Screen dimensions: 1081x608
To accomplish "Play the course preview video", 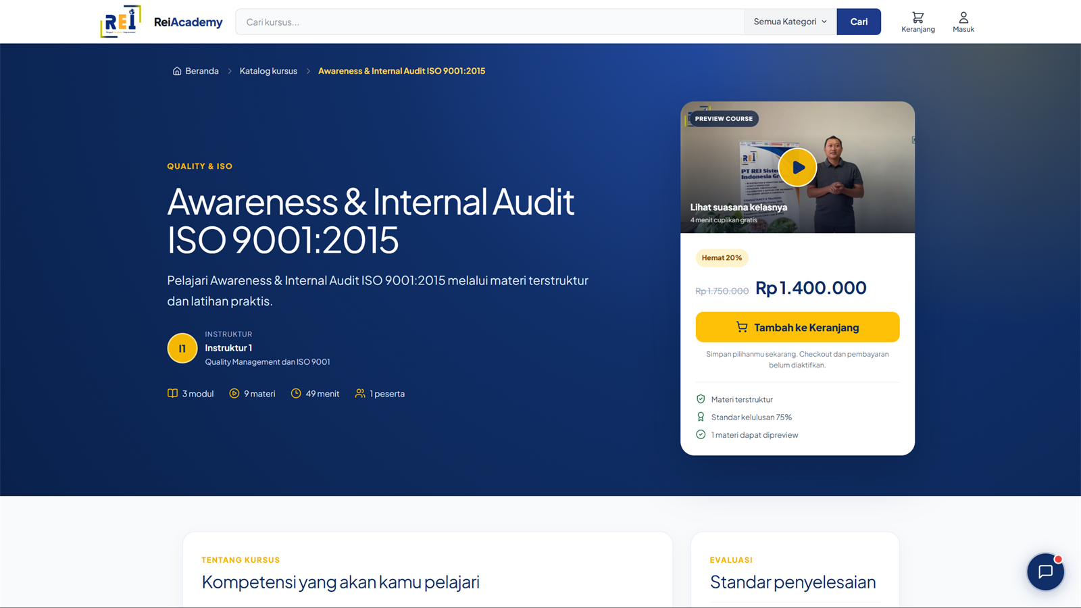I will [797, 168].
